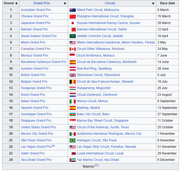The height and width of the screenshot is (171, 180).
Task: Open the Baku City Circuit link
Action: [x=89, y=114]
